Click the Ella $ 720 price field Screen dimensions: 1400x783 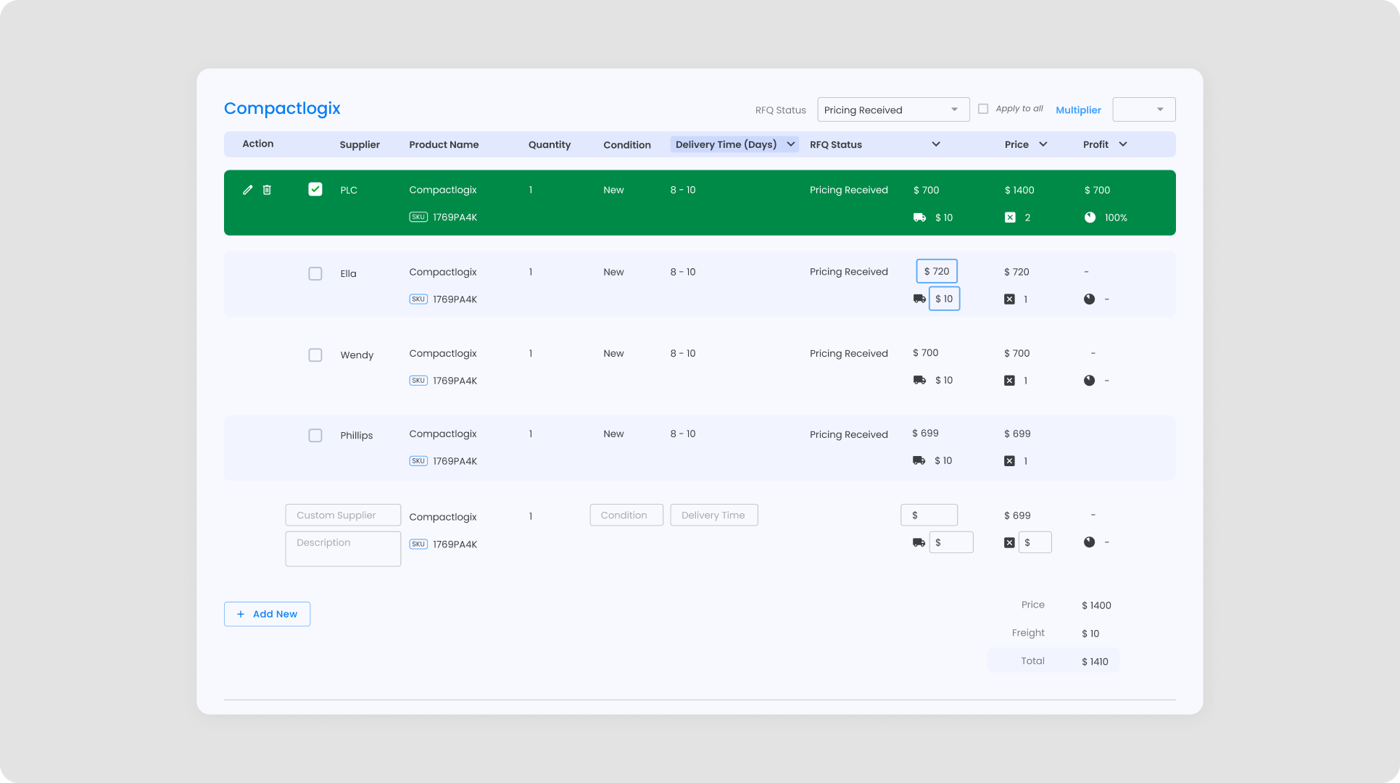pyautogui.click(x=937, y=271)
